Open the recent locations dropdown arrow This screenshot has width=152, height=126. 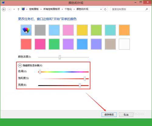coord(14,9)
